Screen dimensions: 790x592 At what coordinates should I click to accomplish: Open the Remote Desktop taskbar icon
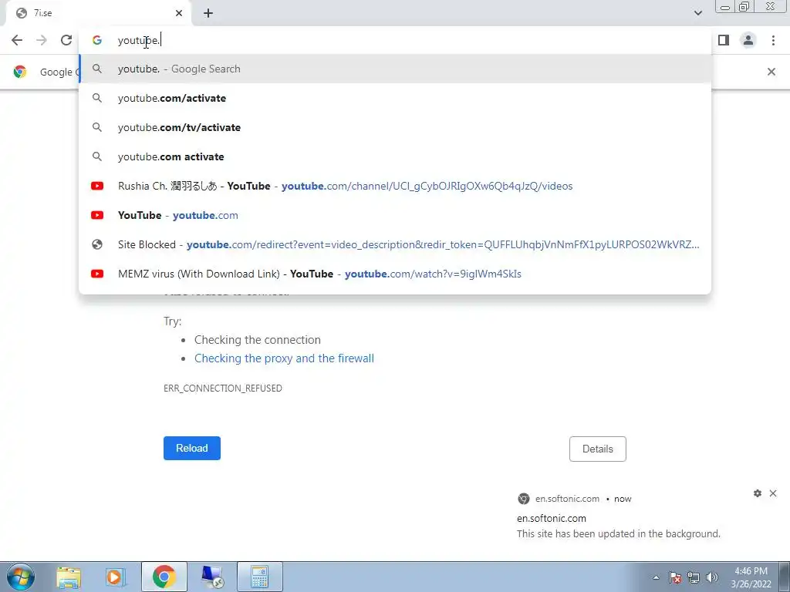pyautogui.click(x=212, y=577)
